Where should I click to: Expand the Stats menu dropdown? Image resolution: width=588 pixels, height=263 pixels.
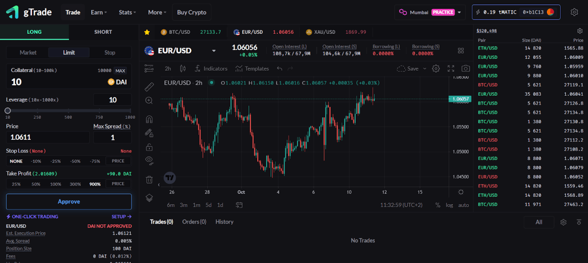(x=127, y=12)
